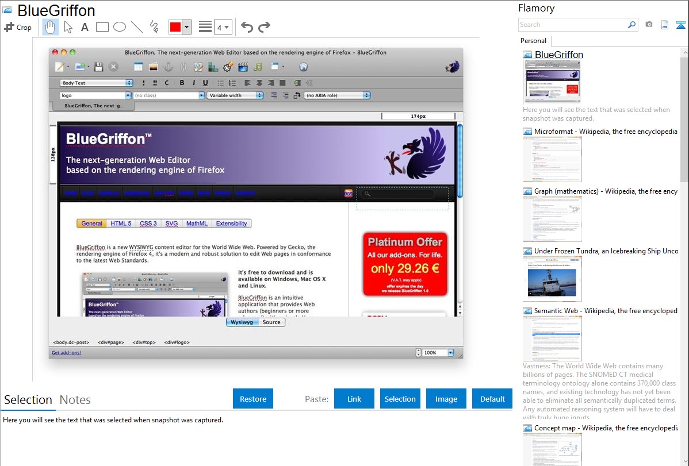The image size is (689, 466).
Task: Click the video clapperboard icon in snapshot
Action: [243, 67]
